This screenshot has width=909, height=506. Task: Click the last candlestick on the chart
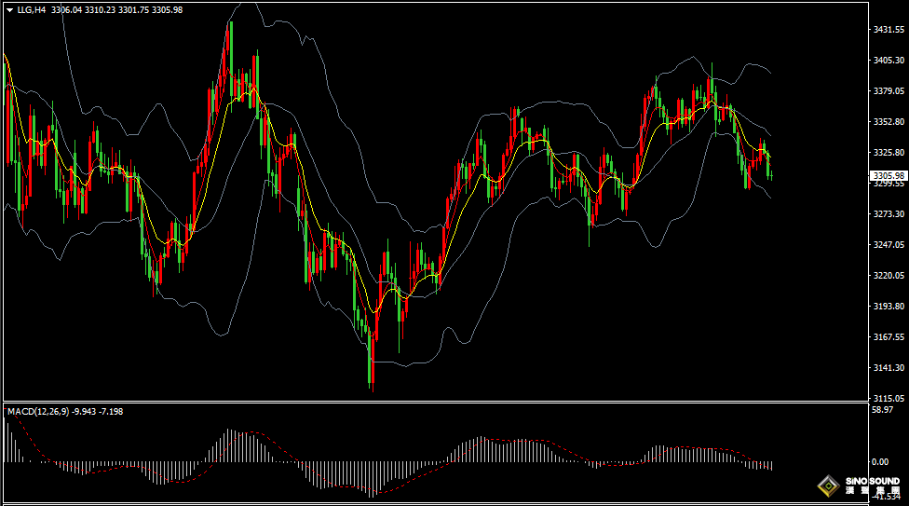coord(771,174)
